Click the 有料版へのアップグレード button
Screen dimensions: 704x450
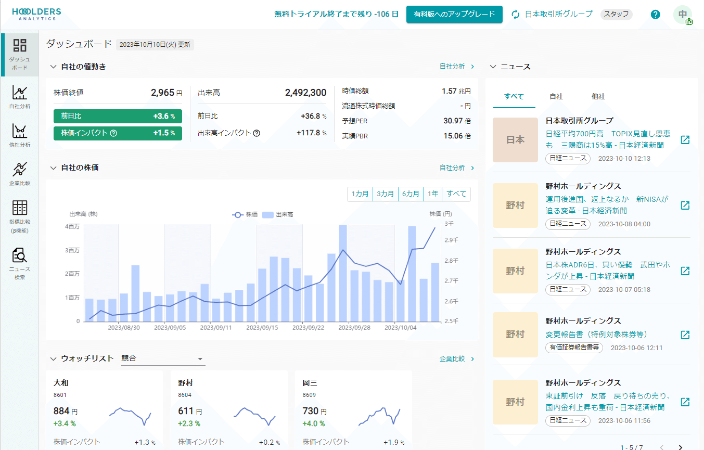(x=454, y=15)
